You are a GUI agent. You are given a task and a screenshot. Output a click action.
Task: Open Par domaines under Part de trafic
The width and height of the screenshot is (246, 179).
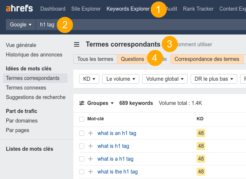click(x=22, y=121)
